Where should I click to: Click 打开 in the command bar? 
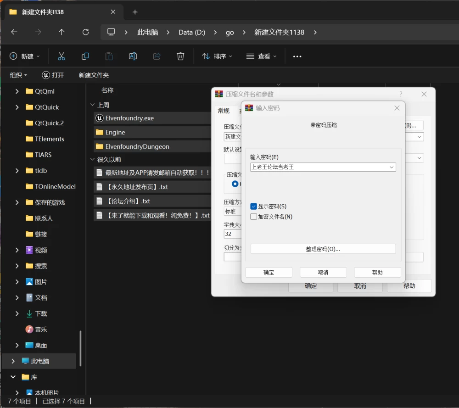click(x=53, y=75)
